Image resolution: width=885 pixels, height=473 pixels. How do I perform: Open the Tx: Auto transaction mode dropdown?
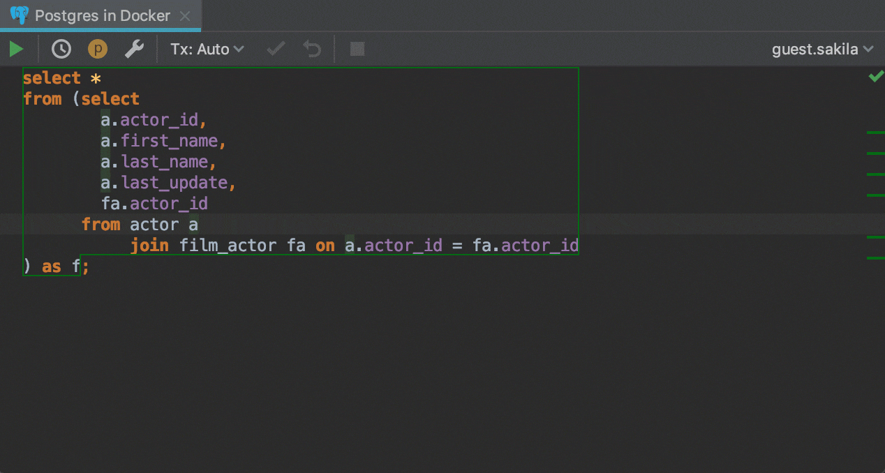207,49
